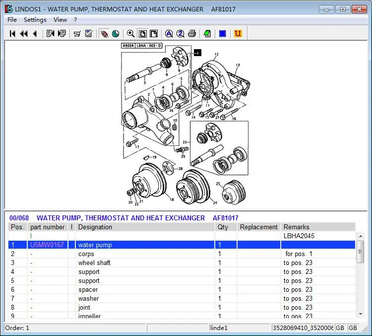Screen dimensions: 372x336
Task: Click the list icon with a left-pointing arrow
Action: pyautogui.click(x=50, y=33)
